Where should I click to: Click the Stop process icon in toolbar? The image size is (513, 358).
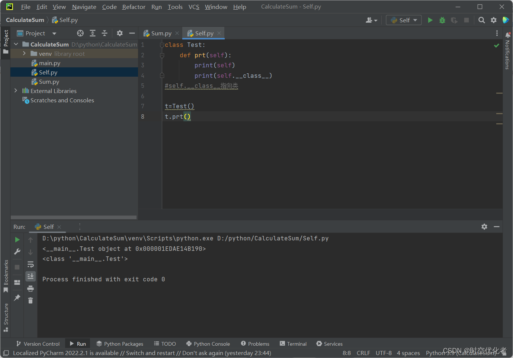(x=466, y=20)
